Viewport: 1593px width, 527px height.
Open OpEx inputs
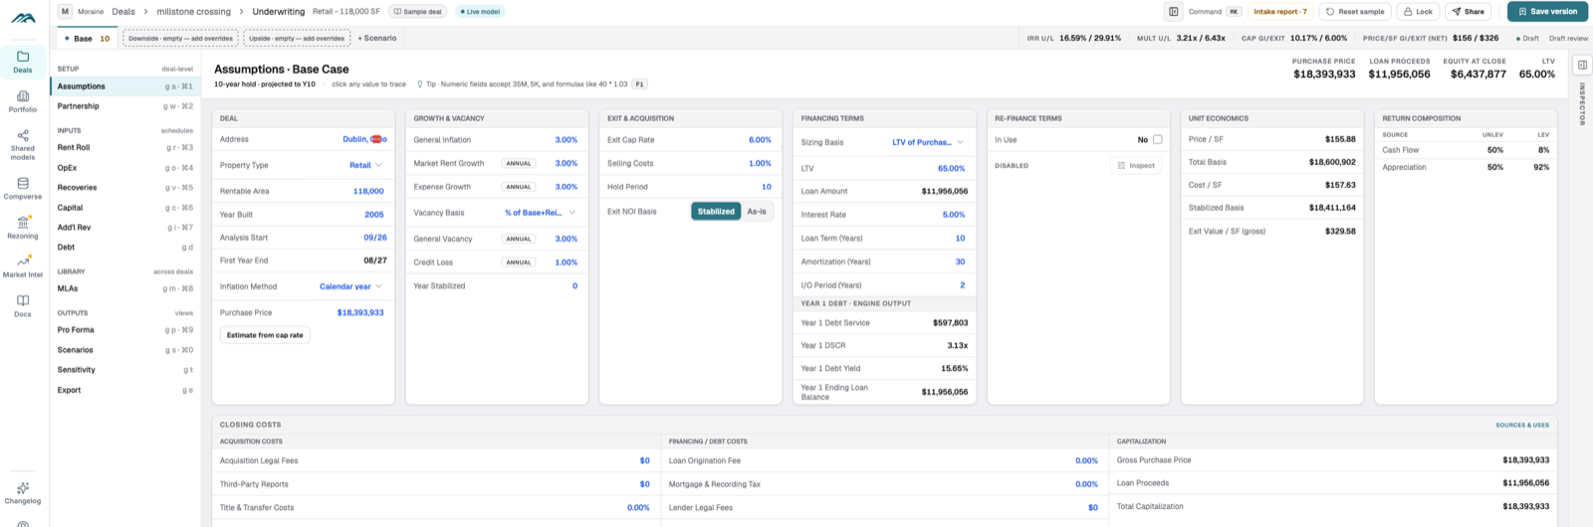125,167
